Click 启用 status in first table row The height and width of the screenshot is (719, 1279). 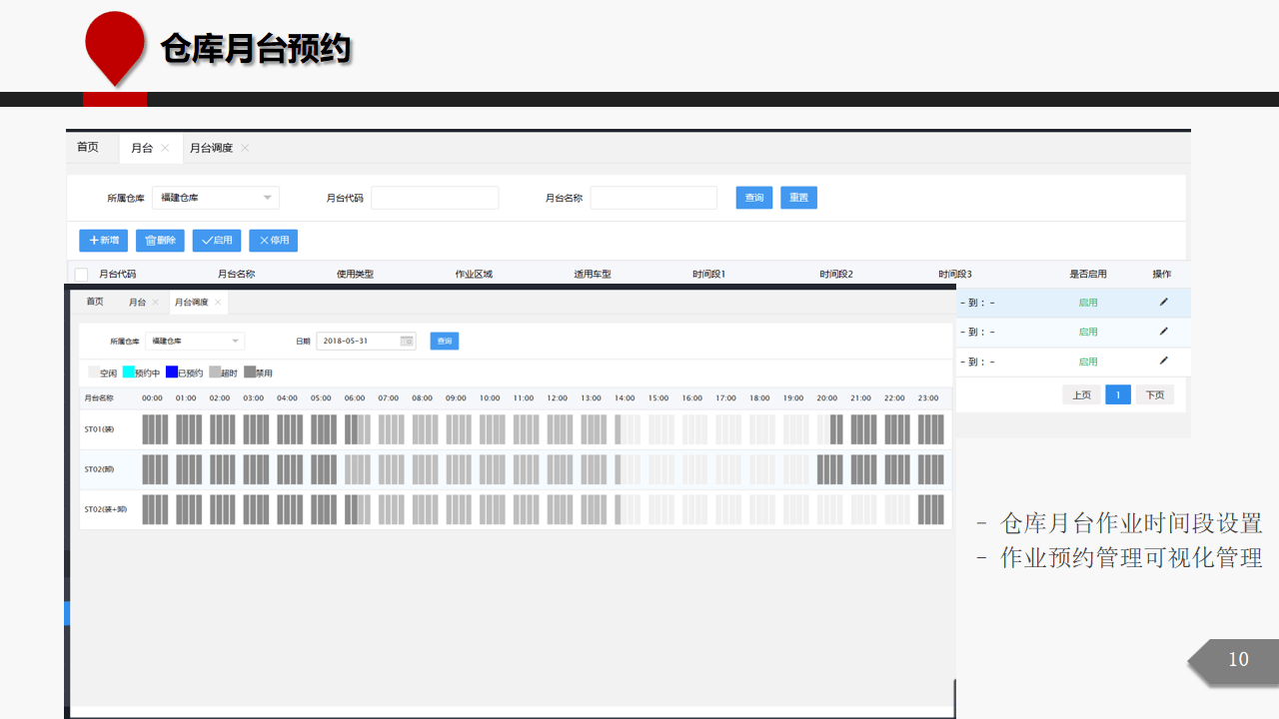1088,303
